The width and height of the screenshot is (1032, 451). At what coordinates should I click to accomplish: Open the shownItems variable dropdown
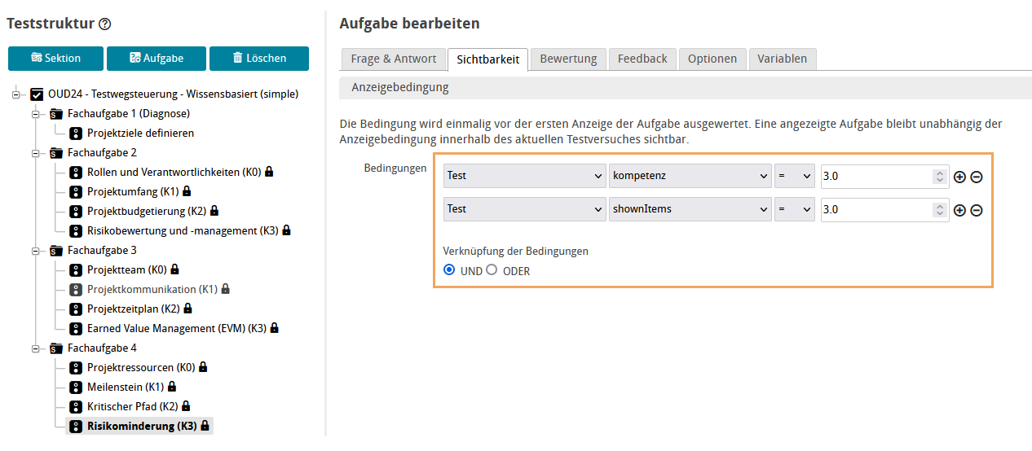coord(690,209)
